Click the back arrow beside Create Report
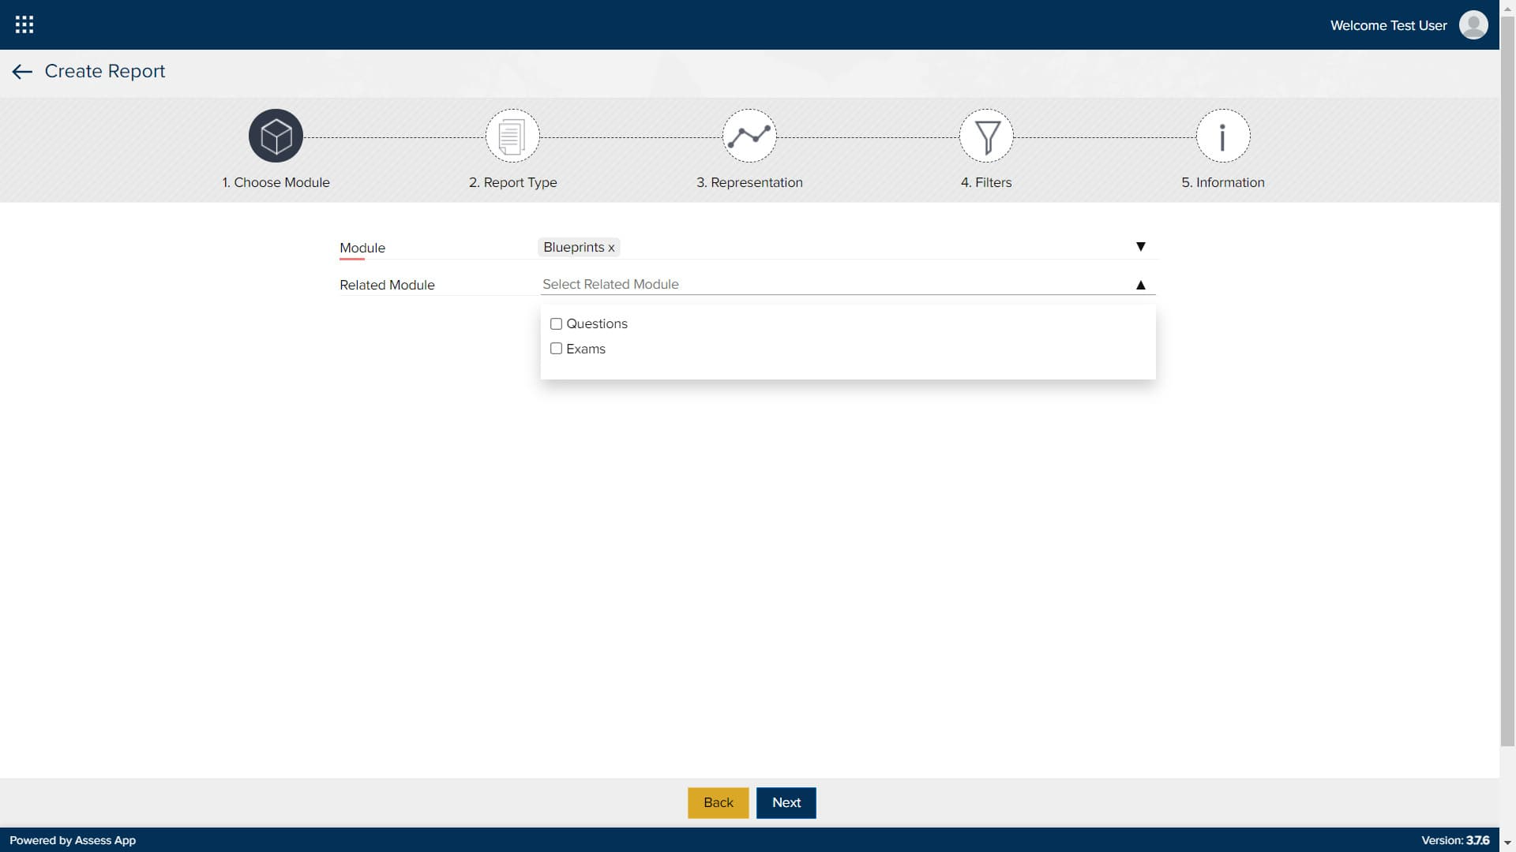 (22, 72)
